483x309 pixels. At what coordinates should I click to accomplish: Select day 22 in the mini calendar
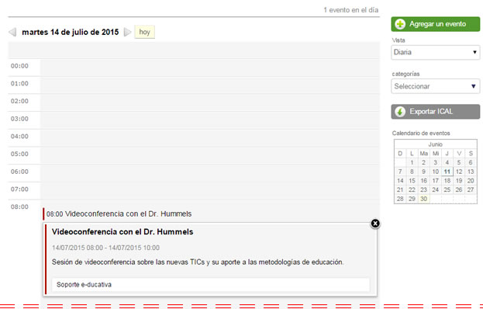point(412,189)
